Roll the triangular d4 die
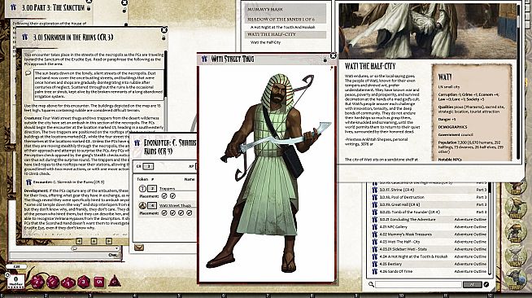This screenshot has height=298, width=532. [x=115, y=281]
